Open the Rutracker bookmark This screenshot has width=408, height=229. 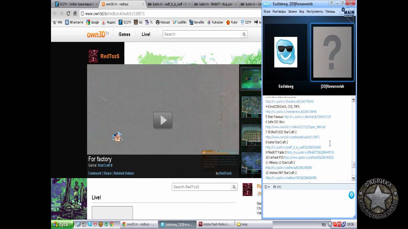[x=215, y=22]
